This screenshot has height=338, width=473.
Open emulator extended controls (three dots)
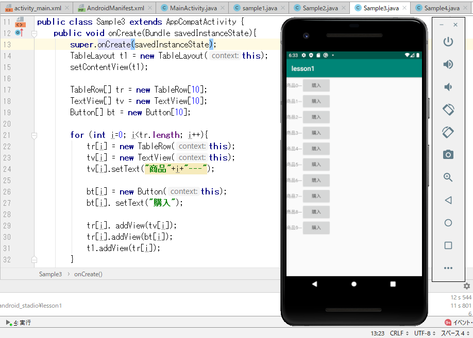click(448, 268)
